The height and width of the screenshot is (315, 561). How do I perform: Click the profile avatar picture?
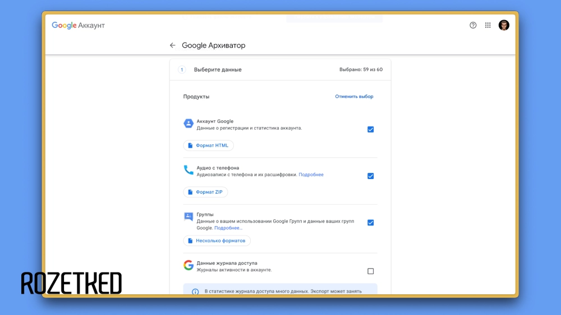504,25
